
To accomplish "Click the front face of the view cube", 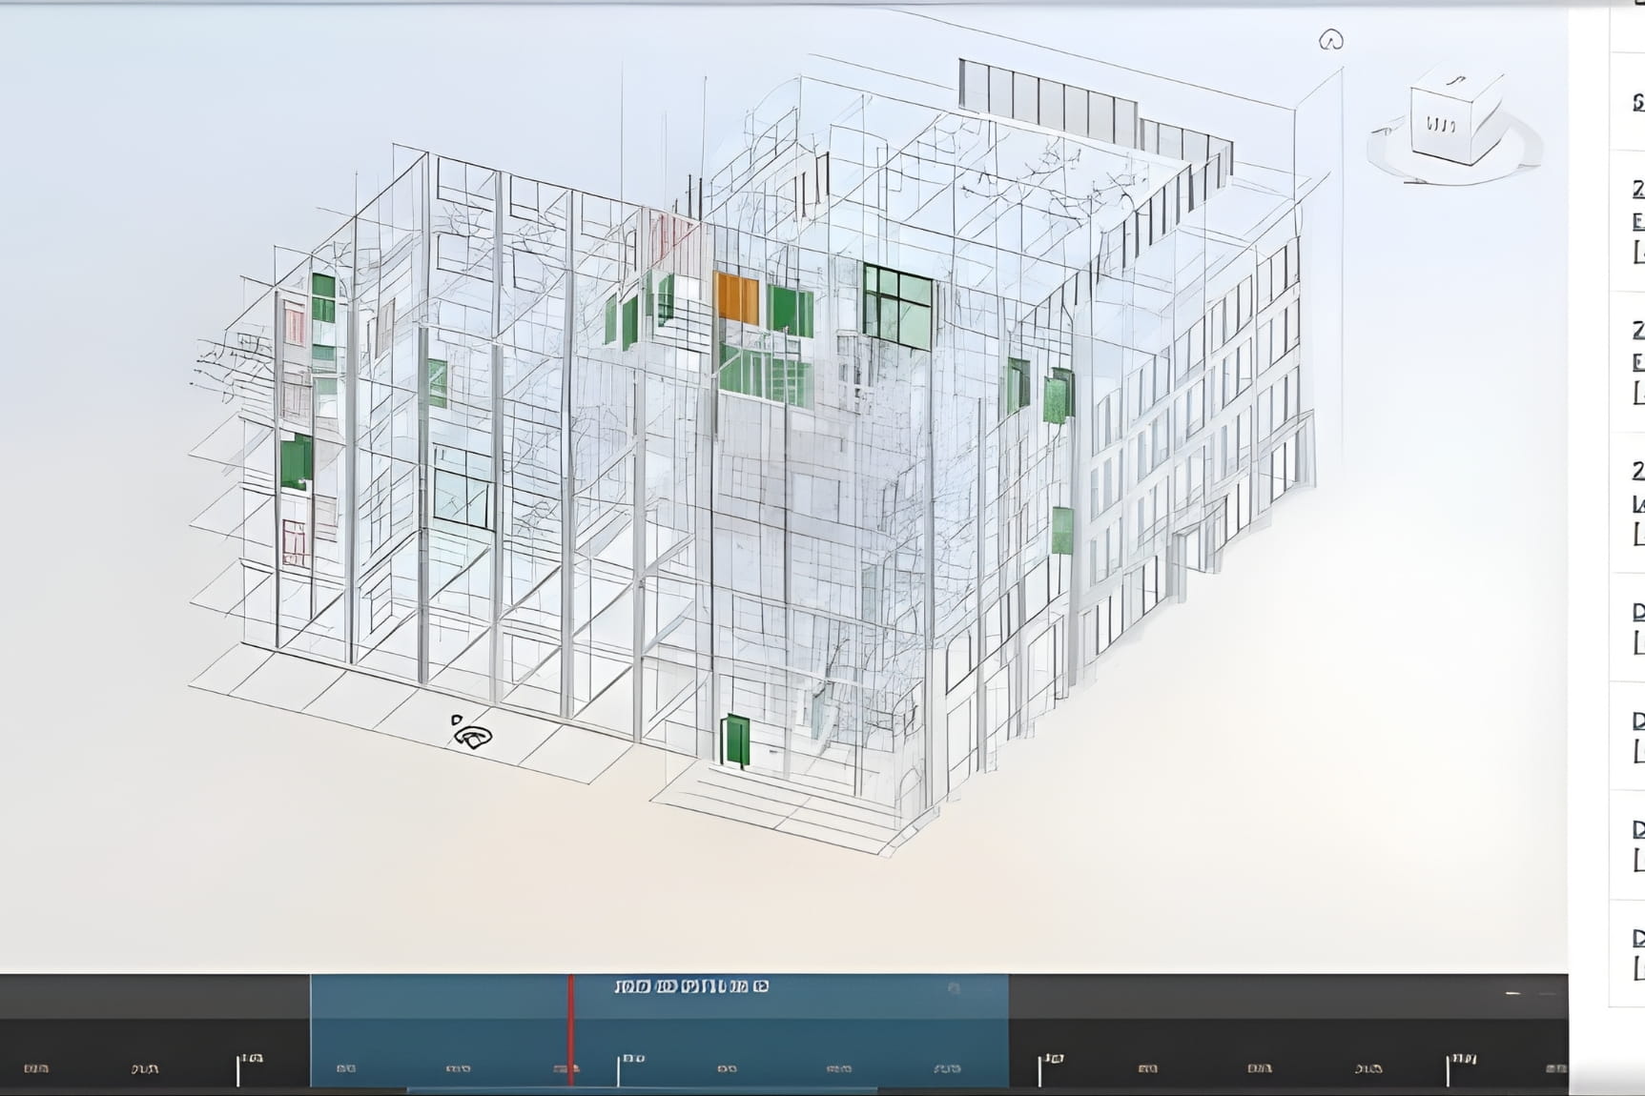I will (1439, 125).
